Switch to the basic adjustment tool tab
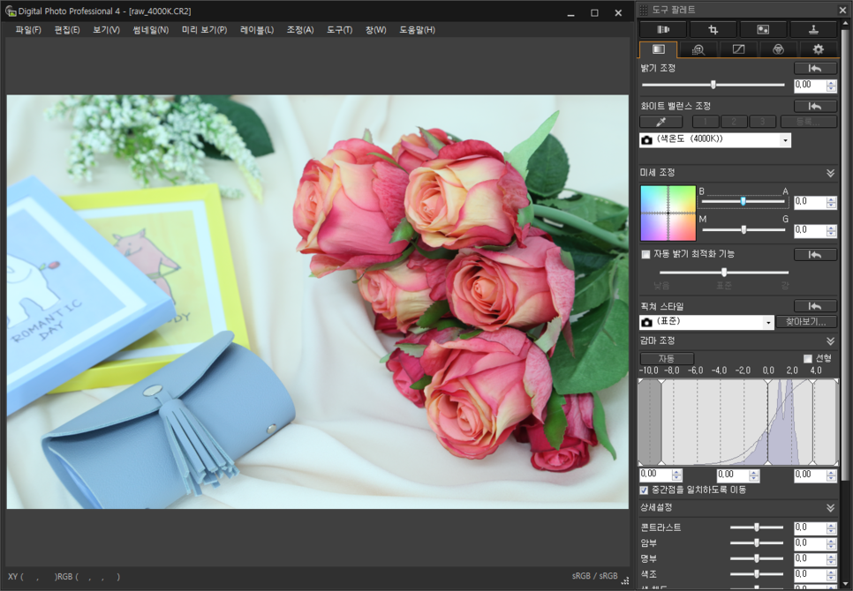Image resolution: width=853 pixels, height=591 pixels. click(x=658, y=49)
